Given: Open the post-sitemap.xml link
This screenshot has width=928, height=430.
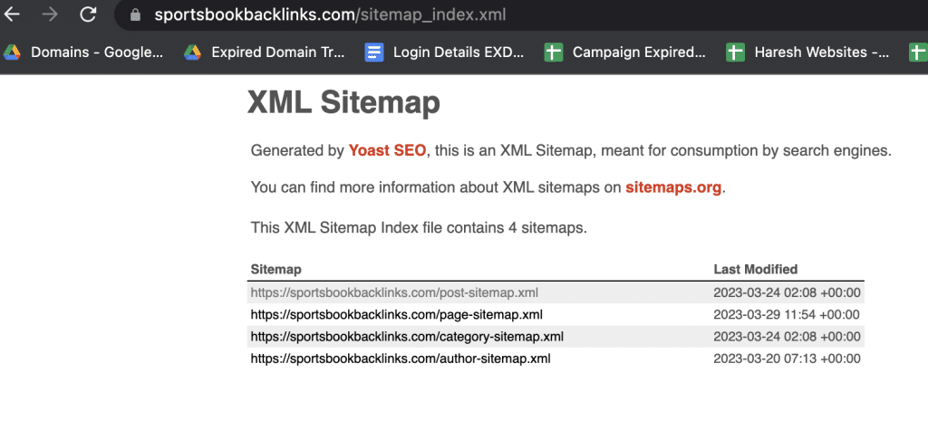Looking at the screenshot, I should [x=394, y=292].
